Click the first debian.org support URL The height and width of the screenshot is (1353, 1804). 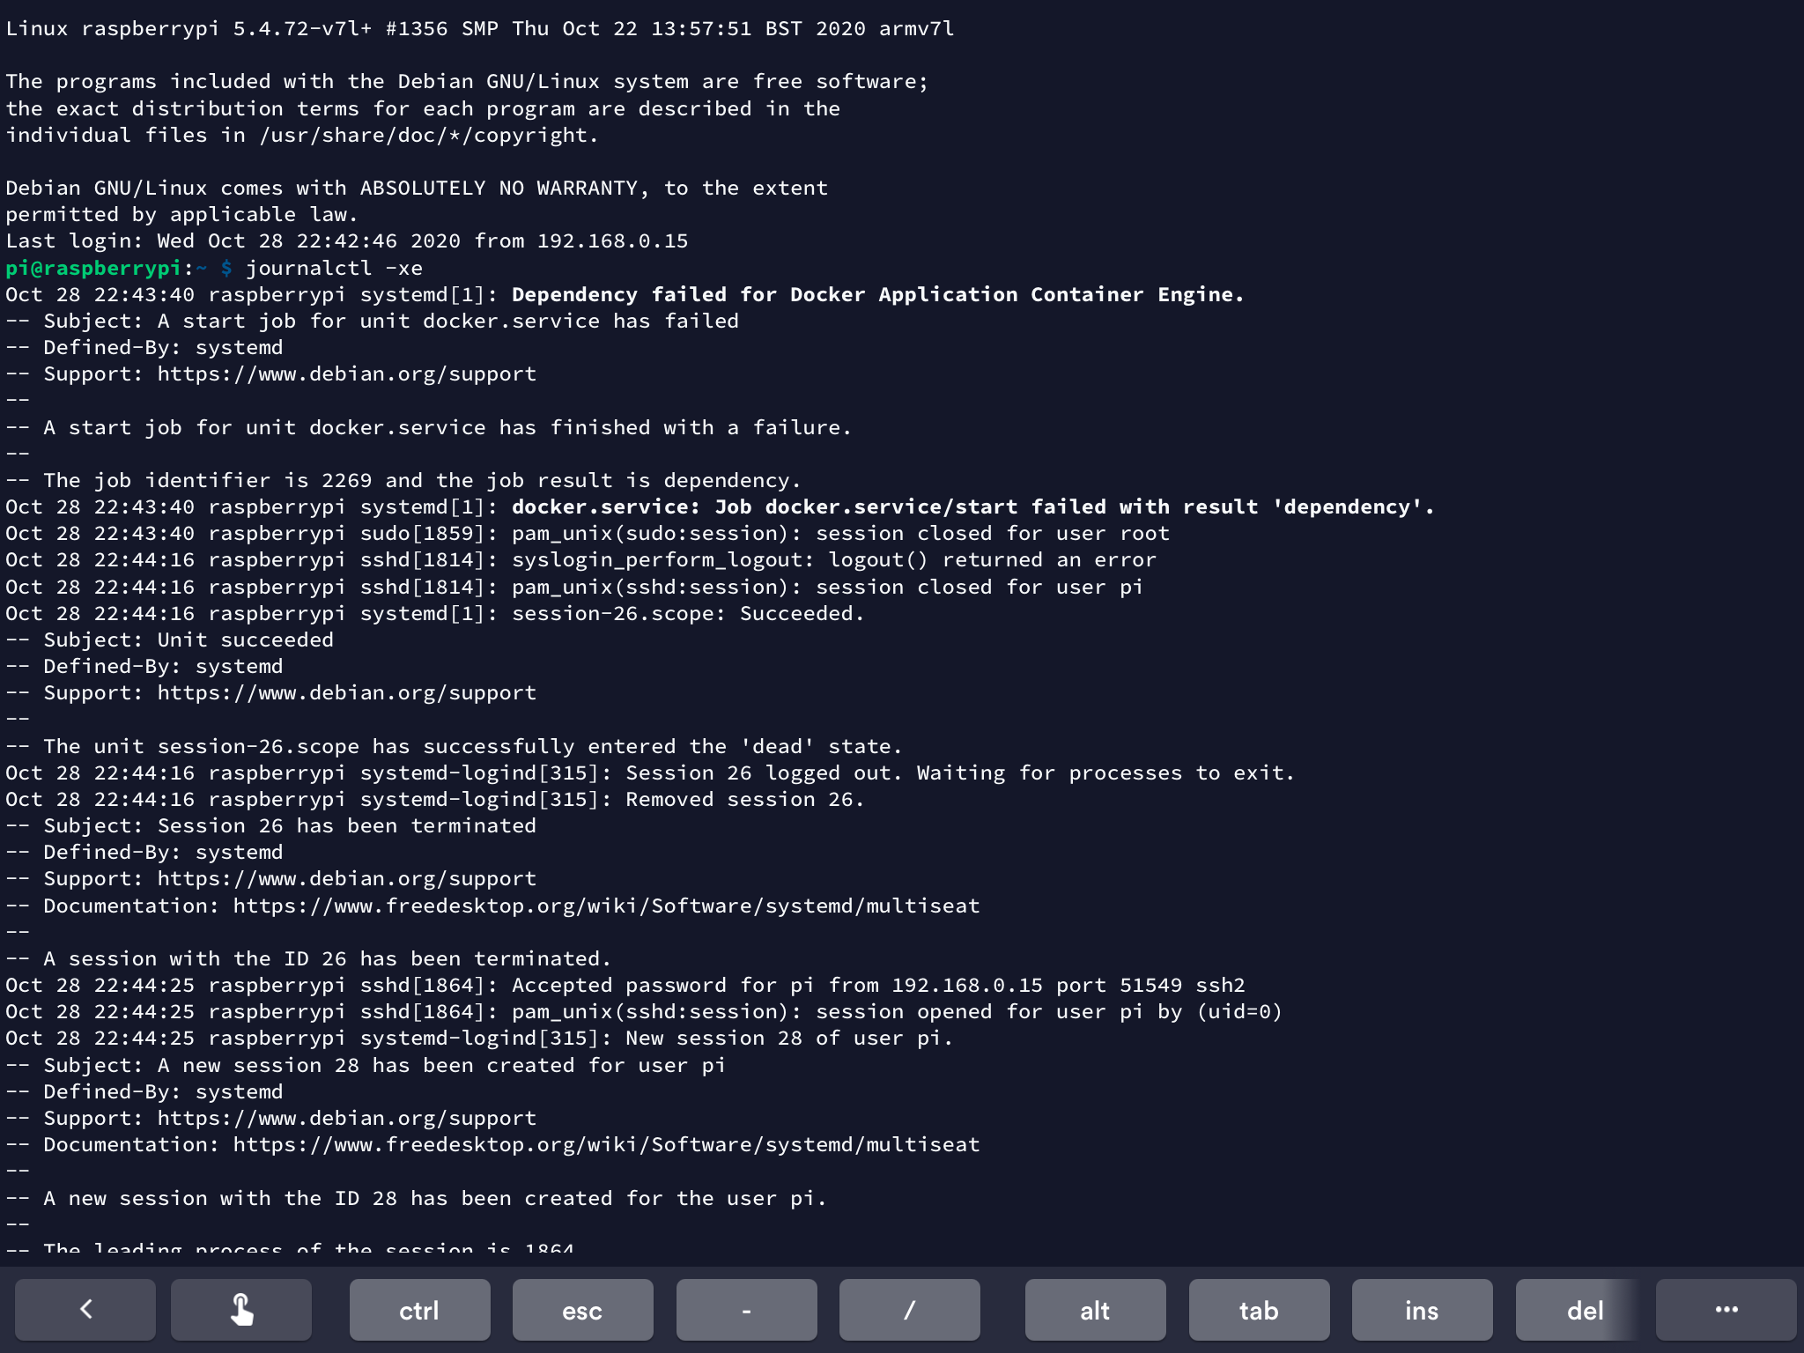346,373
